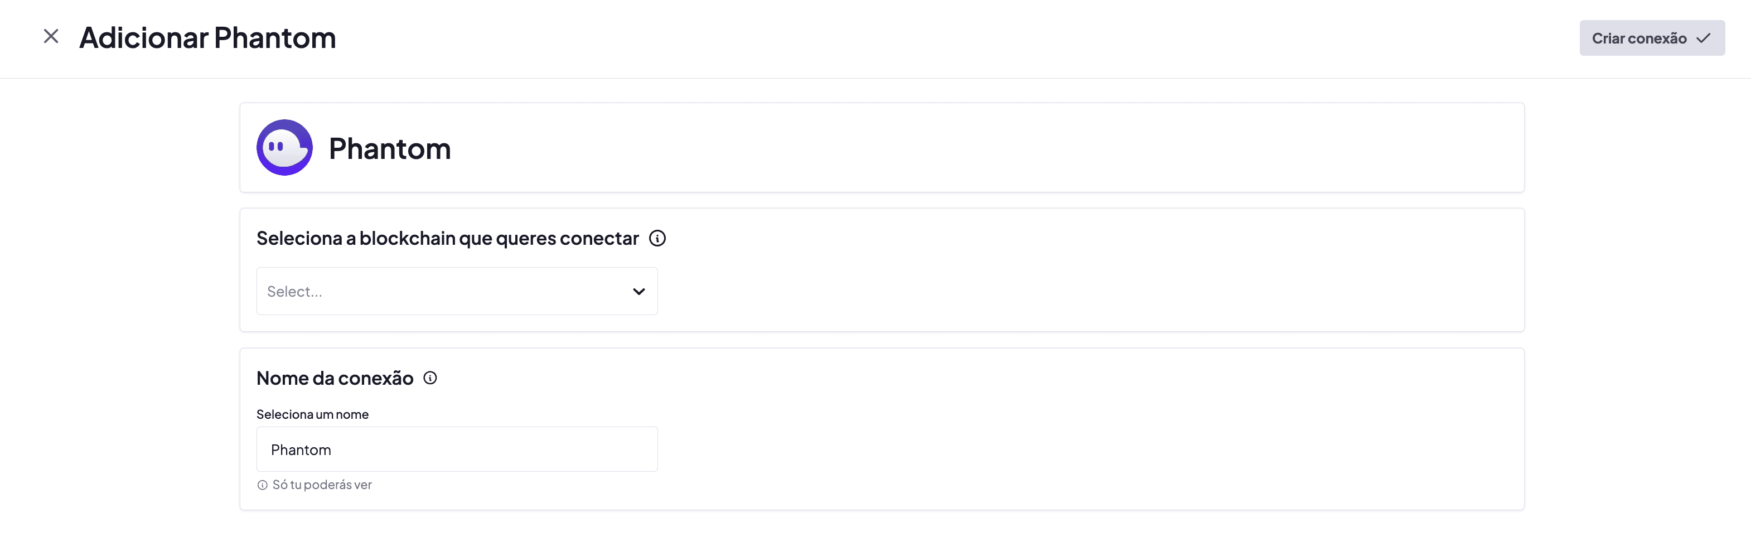
Task: Click the Seleciona um nome label
Action: 312,414
